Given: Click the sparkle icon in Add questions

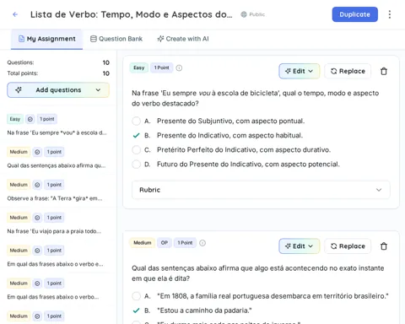Looking at the screenshot, I should point(19,90).
